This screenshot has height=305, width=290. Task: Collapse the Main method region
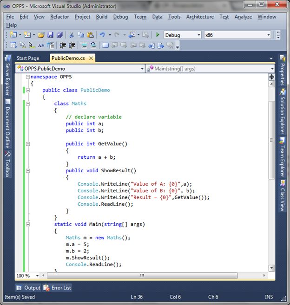[x=28, y=224]
